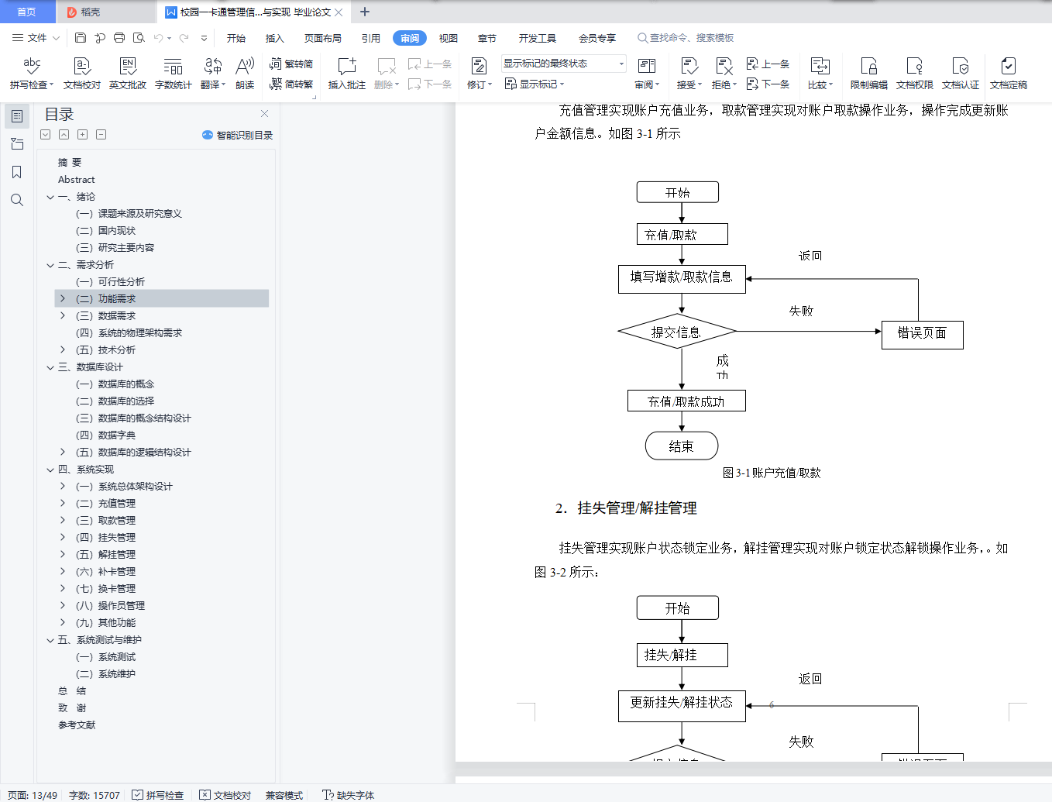Switch to the 引用 ribbon tab
The height and width of the screenshot is (802, 1052).
(371, 38)
